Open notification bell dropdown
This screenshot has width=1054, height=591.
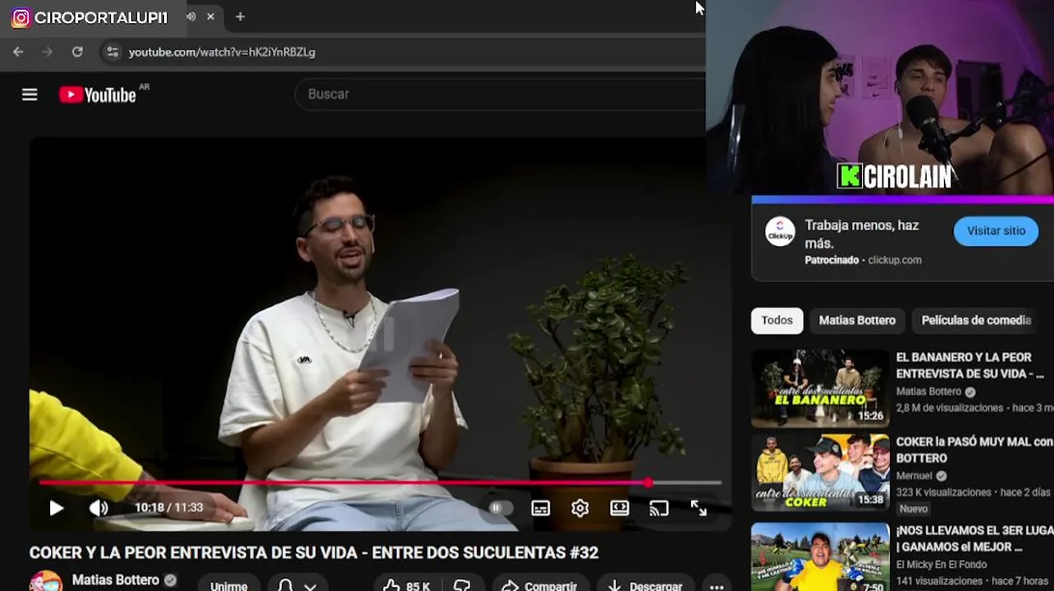(296, 585)
